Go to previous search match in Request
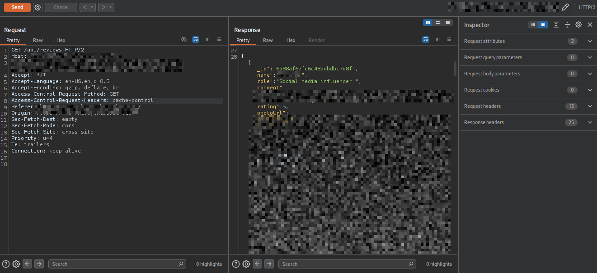This screenshot has height=273, width=597. click(28, 264)
